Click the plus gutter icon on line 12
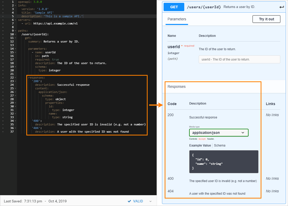This screenshot has width=288, height=206. click(x=3, y=41)
